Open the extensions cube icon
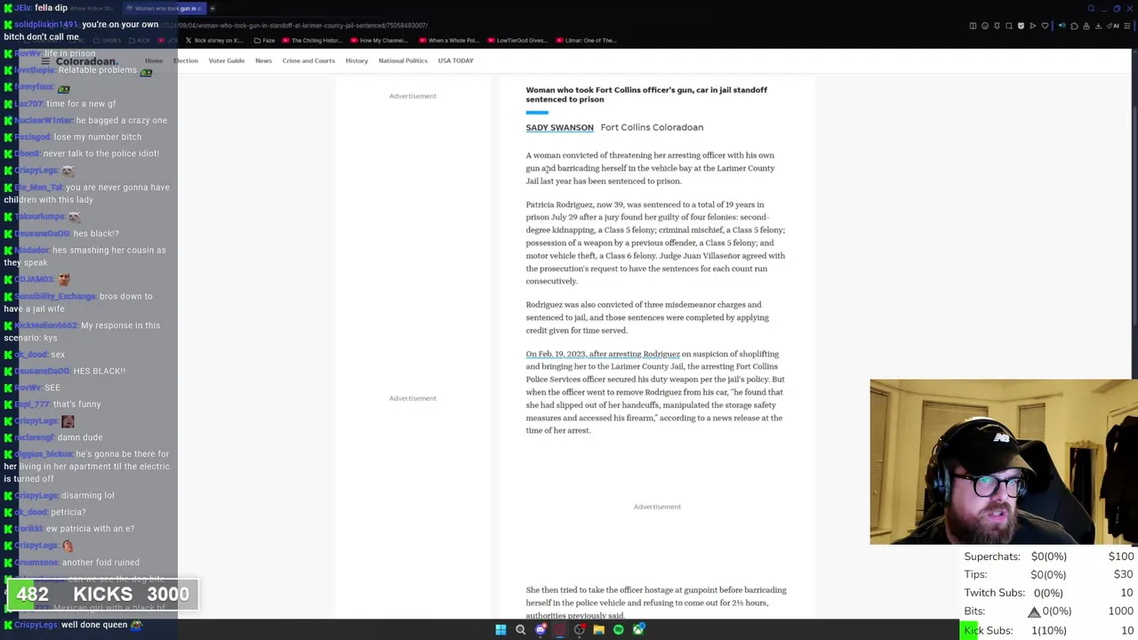1138x640 pixels. point(1074,26)
